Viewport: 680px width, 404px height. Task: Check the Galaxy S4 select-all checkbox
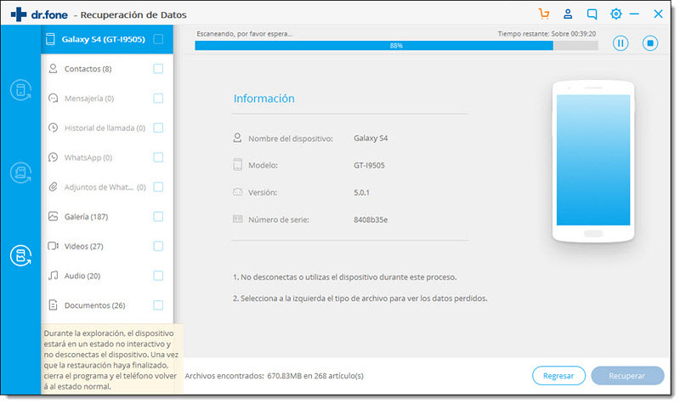[158, 39]
